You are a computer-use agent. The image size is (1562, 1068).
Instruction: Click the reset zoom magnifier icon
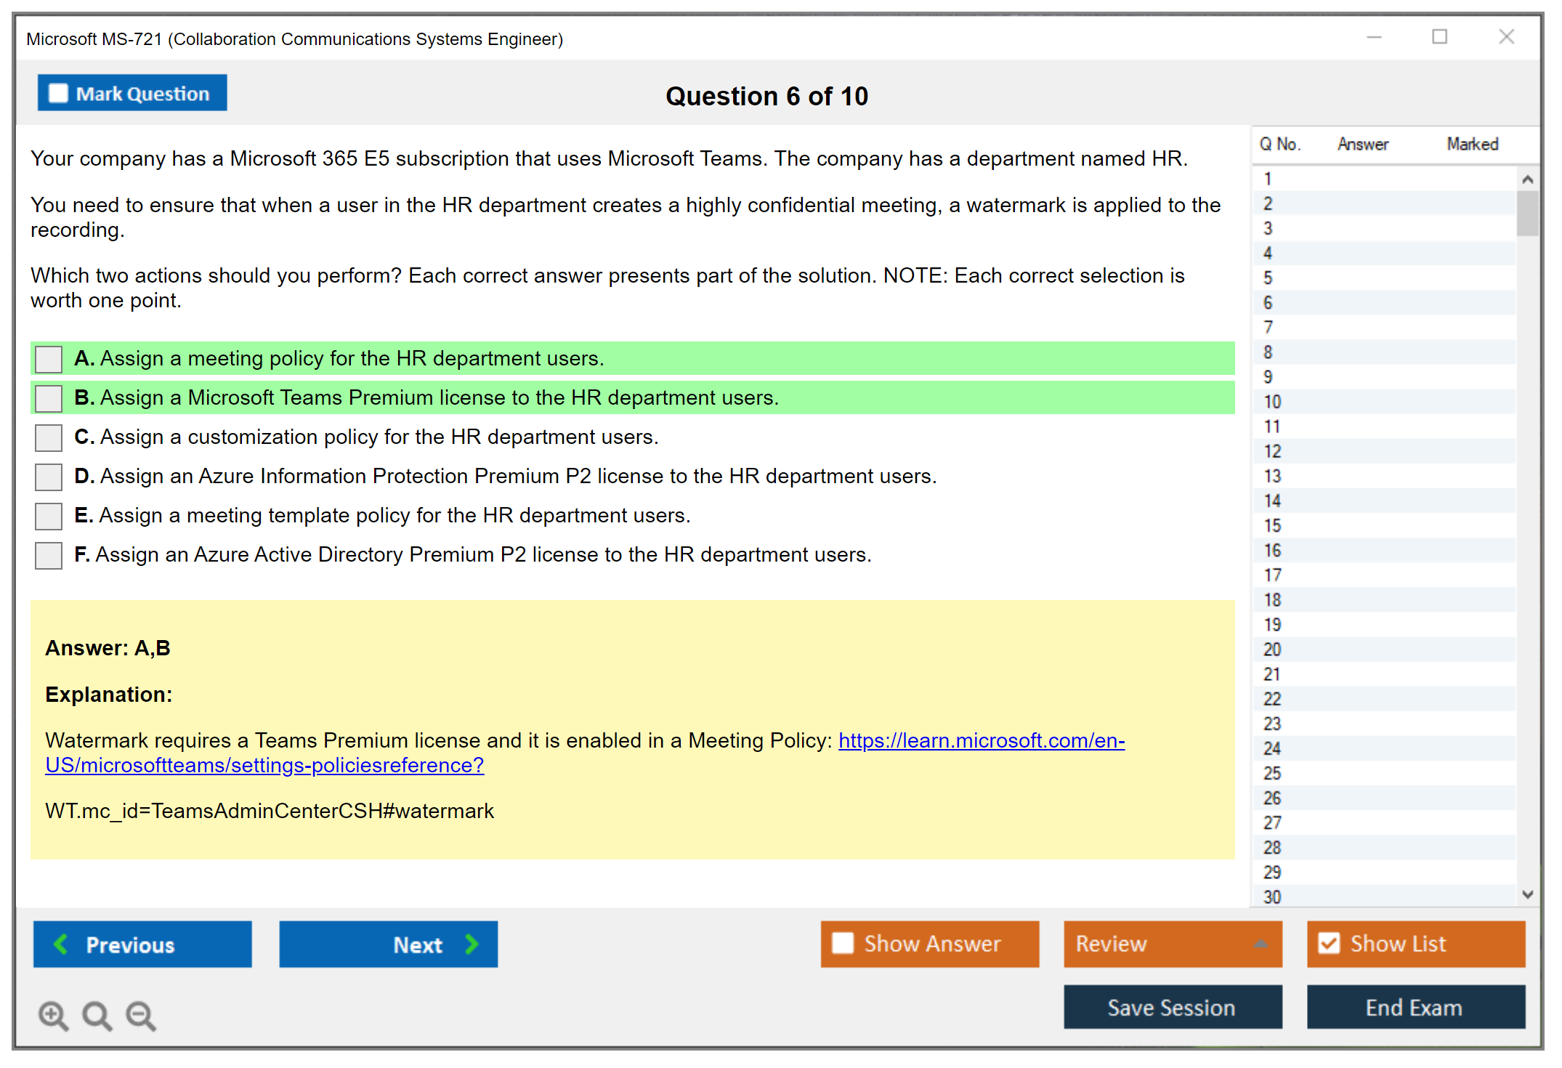(97, 1015)
